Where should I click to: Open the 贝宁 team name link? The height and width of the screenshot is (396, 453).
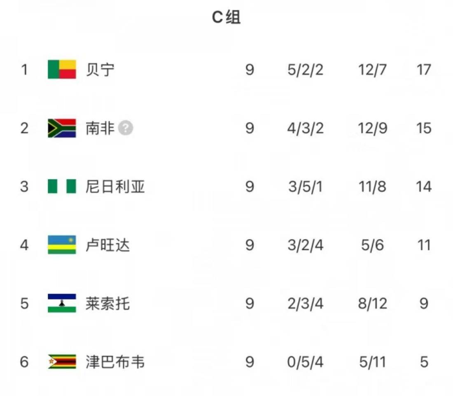(100, 70)
